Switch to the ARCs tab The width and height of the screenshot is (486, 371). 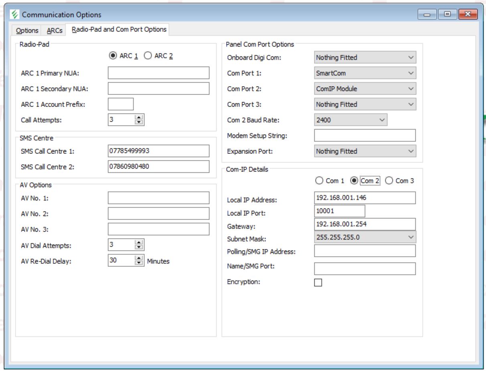(x=55, y=30)
